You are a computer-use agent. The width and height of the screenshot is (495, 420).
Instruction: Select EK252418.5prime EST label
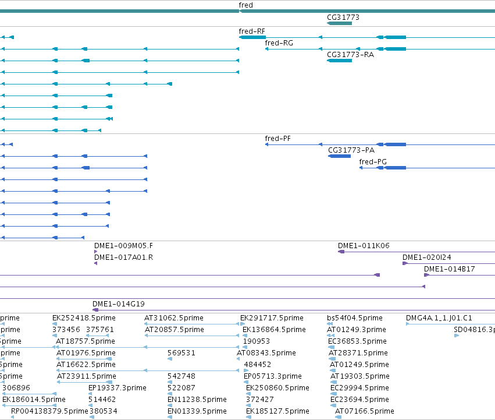84,318
